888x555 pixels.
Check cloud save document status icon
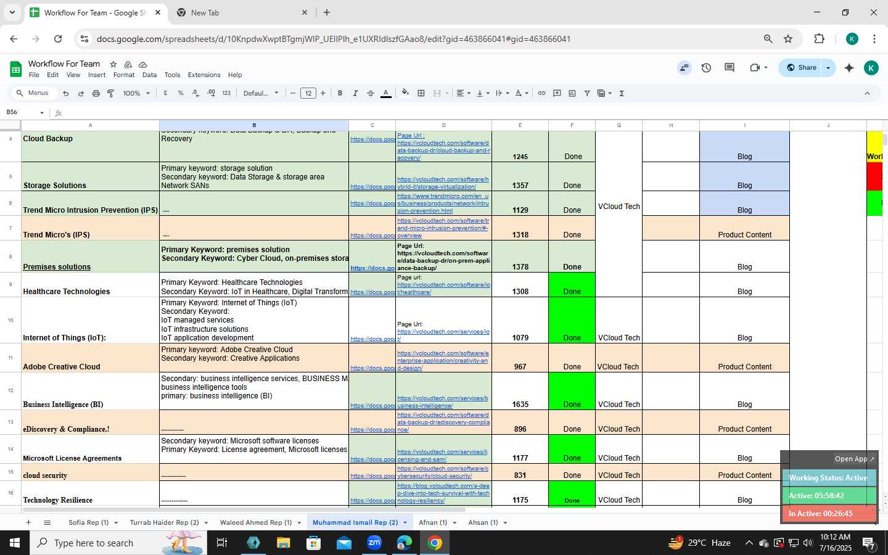(x=143, y=64)
